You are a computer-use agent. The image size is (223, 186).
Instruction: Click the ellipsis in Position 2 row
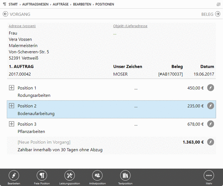pos(136,107)
